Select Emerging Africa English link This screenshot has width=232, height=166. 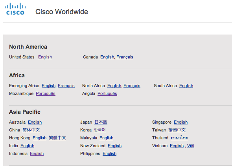coord(48,86)
